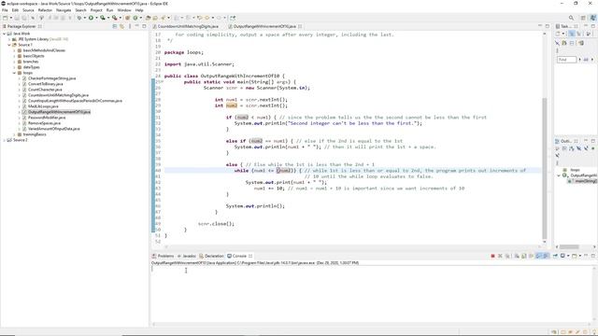Click the Coverage run icon in toolbar
598x336 pixels.
tap(103, 18)
